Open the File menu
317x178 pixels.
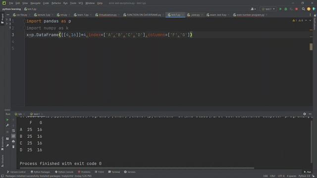click(11, 3)
